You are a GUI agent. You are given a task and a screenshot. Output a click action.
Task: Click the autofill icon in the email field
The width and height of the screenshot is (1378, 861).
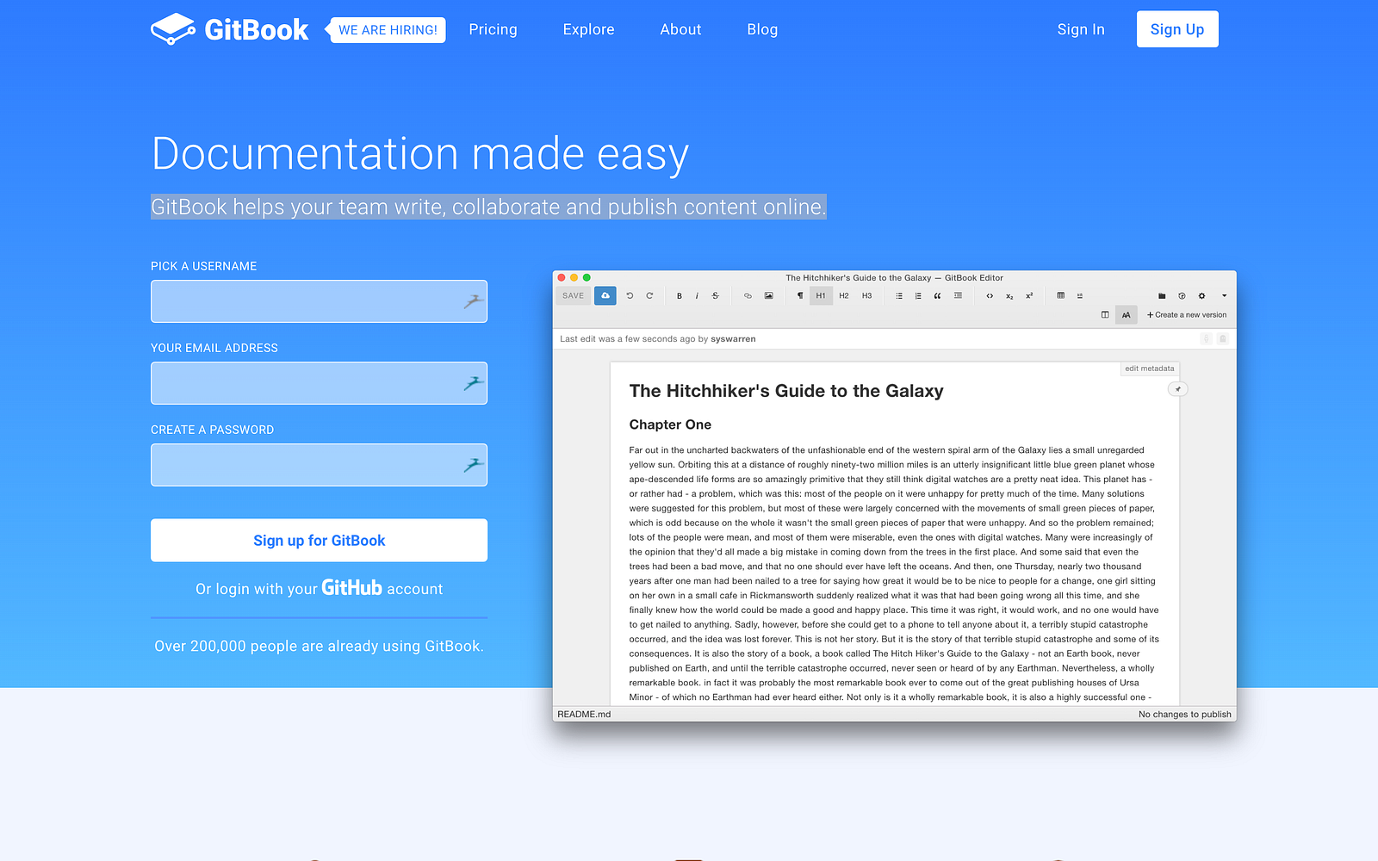click(473, 383)
